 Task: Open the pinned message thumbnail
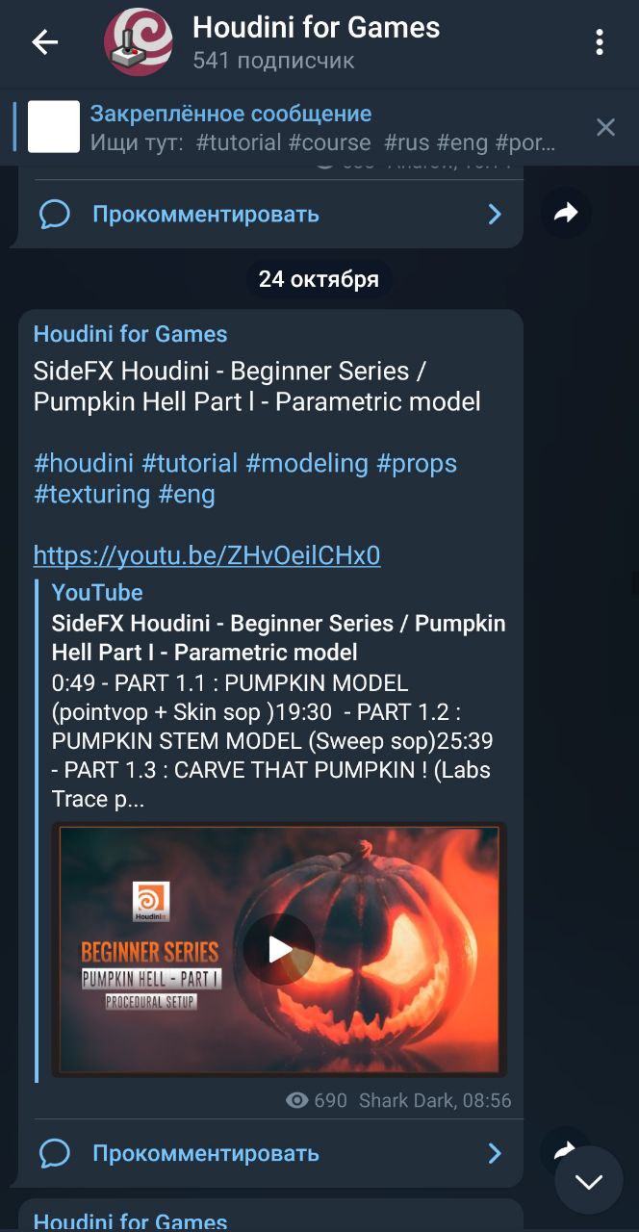click(x=54, y=127)
